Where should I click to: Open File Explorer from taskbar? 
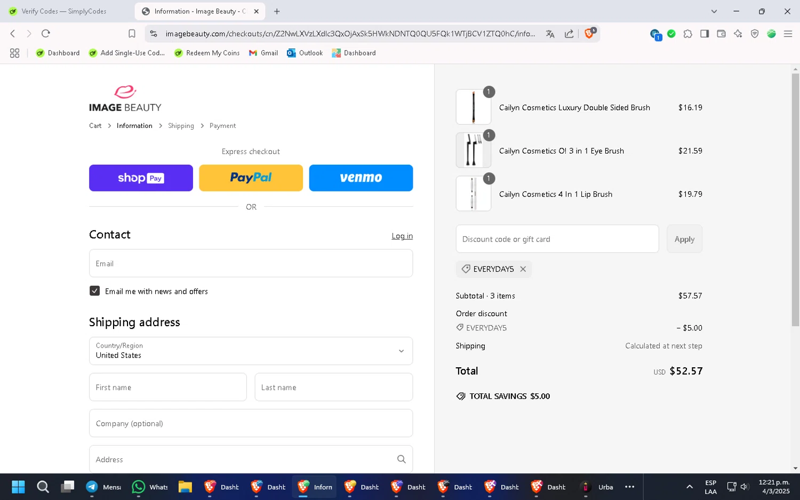pyautogui.click(x=185, y=487)
